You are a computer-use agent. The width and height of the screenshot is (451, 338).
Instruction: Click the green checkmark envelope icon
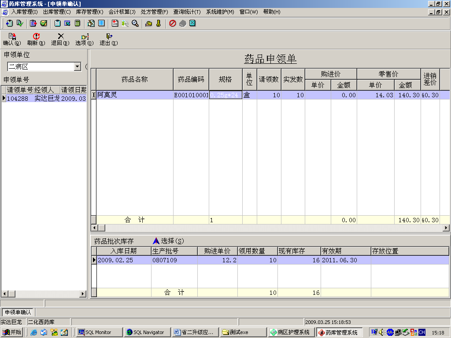44,23
